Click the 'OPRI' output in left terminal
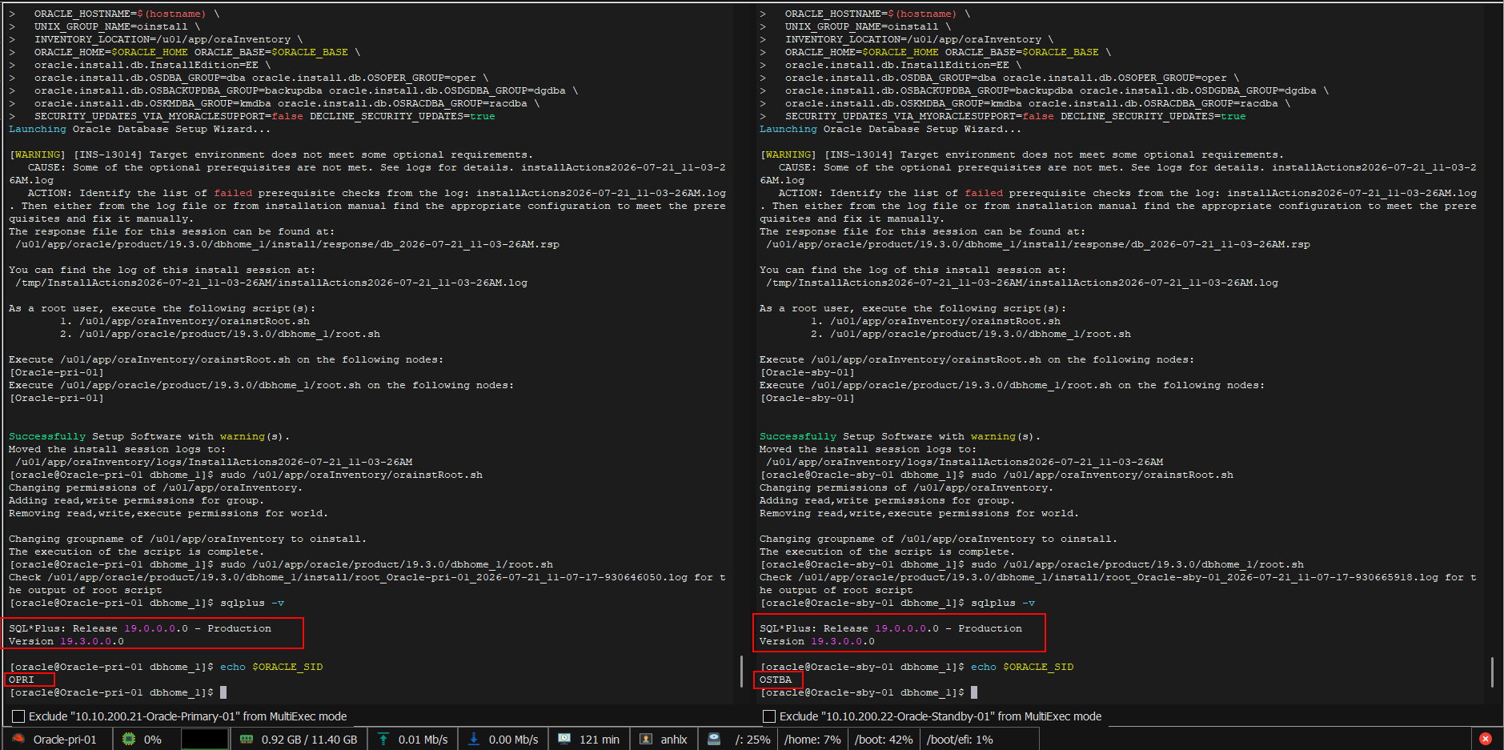This screenshot has height=750, width=1504. point(22,680)
